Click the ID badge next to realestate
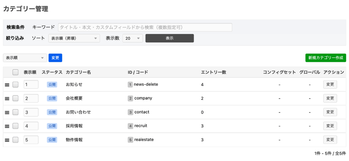The width and height of the screenshot is (349, 161). click(x=130, y=140)
